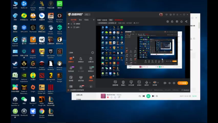Screen dimensions: 218x123
Task: Go to previous track in music player
Action: [144, 96]
